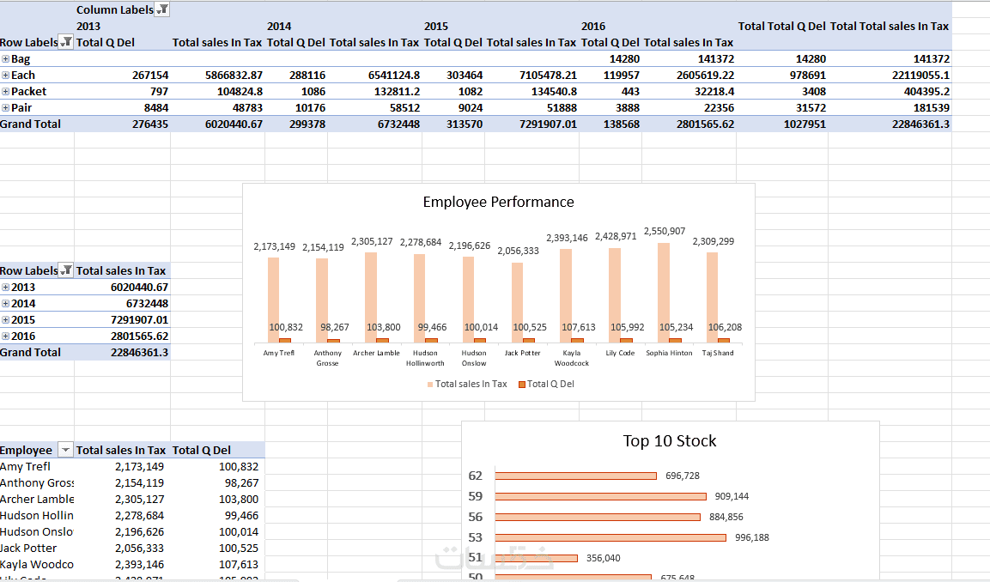
Task: Select the Grand Total cell 22846361.3 in top pivot
Action: tap(890, 124)
